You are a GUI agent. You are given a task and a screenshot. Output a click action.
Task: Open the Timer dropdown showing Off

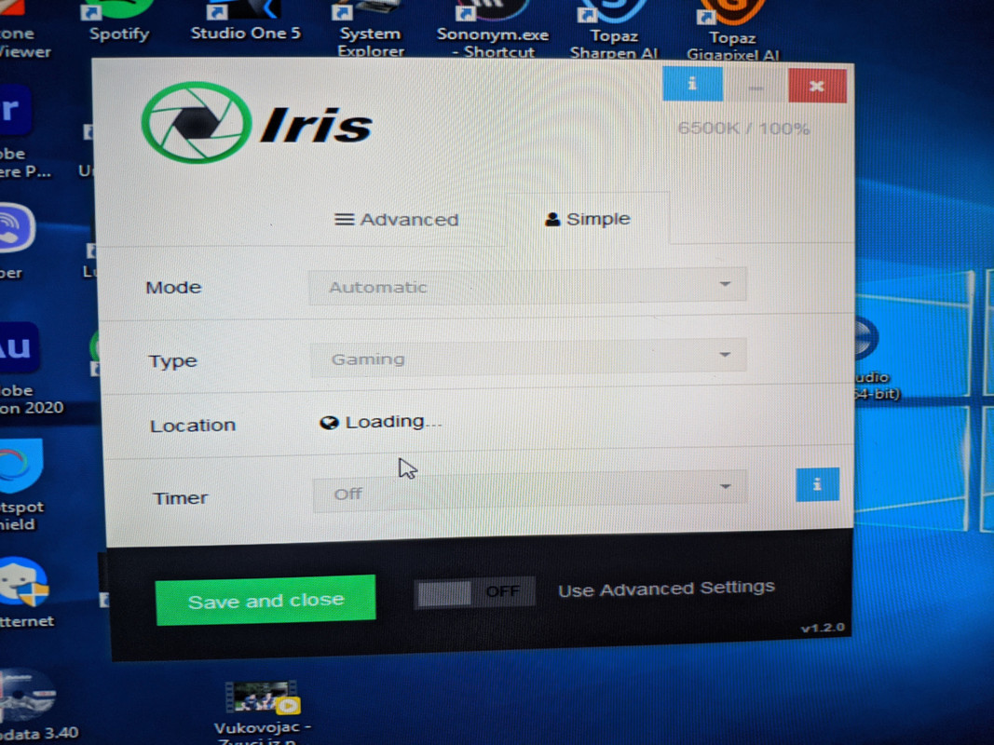tap(530, 493)
